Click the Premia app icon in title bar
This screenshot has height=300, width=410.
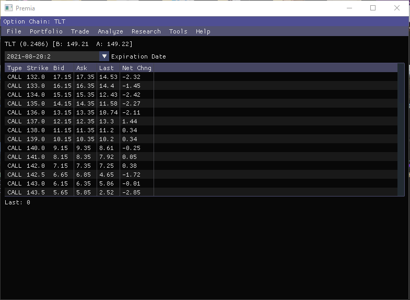[9, 8]
